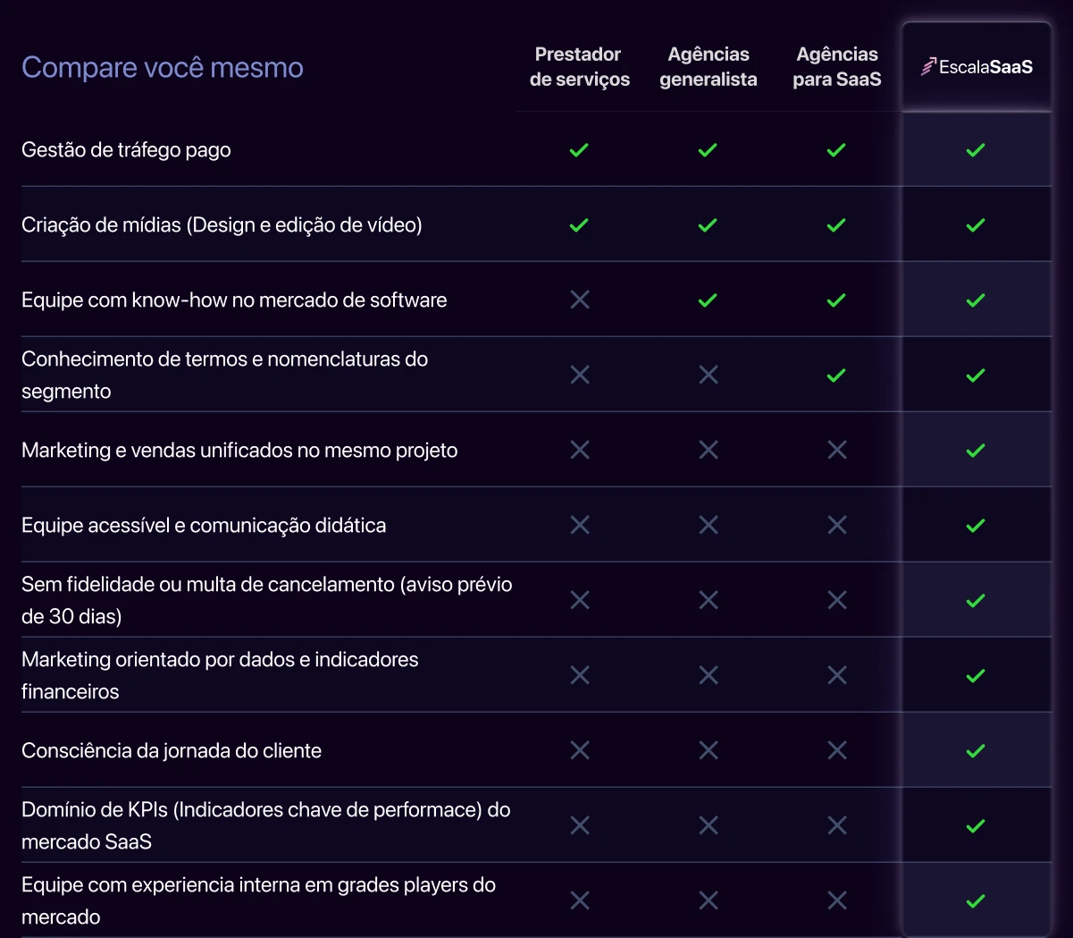The image size is (1073, 938).
Task: Click Agências generalista X for Equipe acessível row
Action: click(x=708, y=525)
